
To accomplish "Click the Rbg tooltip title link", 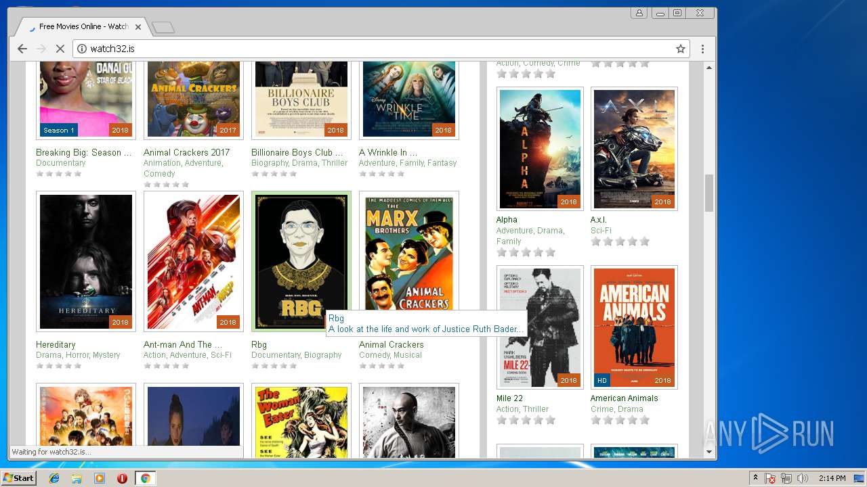I will pyautogui.click(x=336, y=318).
